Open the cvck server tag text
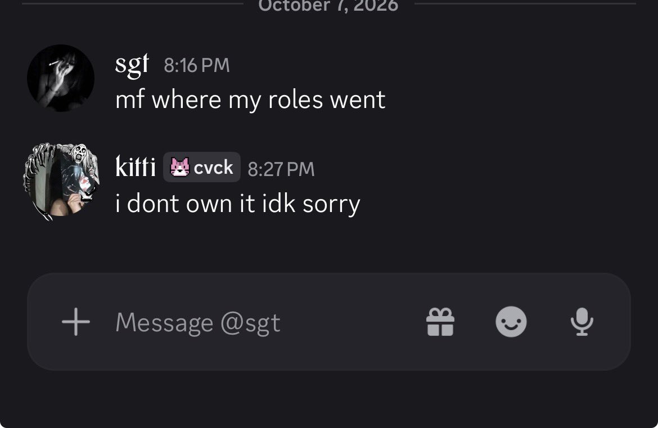The height and width of the screenshot is (428, 658). point(213,168)
